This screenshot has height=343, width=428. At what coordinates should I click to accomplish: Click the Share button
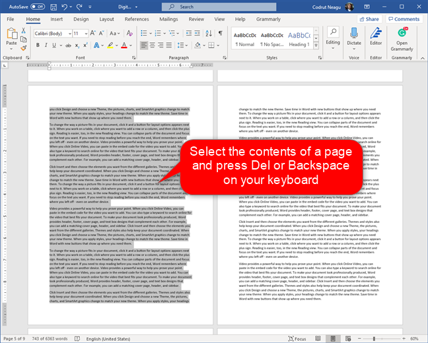pyautogui.click(x=370, y=19)
